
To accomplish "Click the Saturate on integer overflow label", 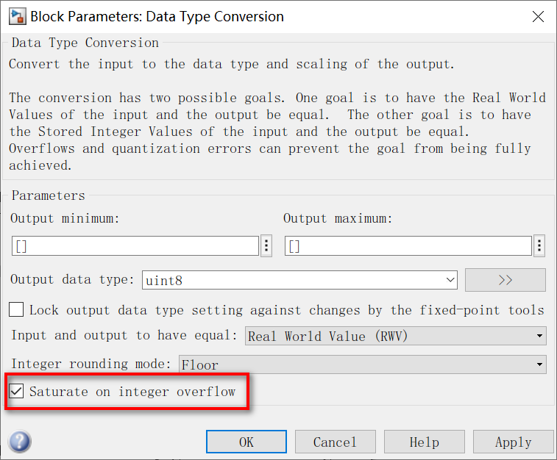I will pyautogui.click(x=132, y=392).
